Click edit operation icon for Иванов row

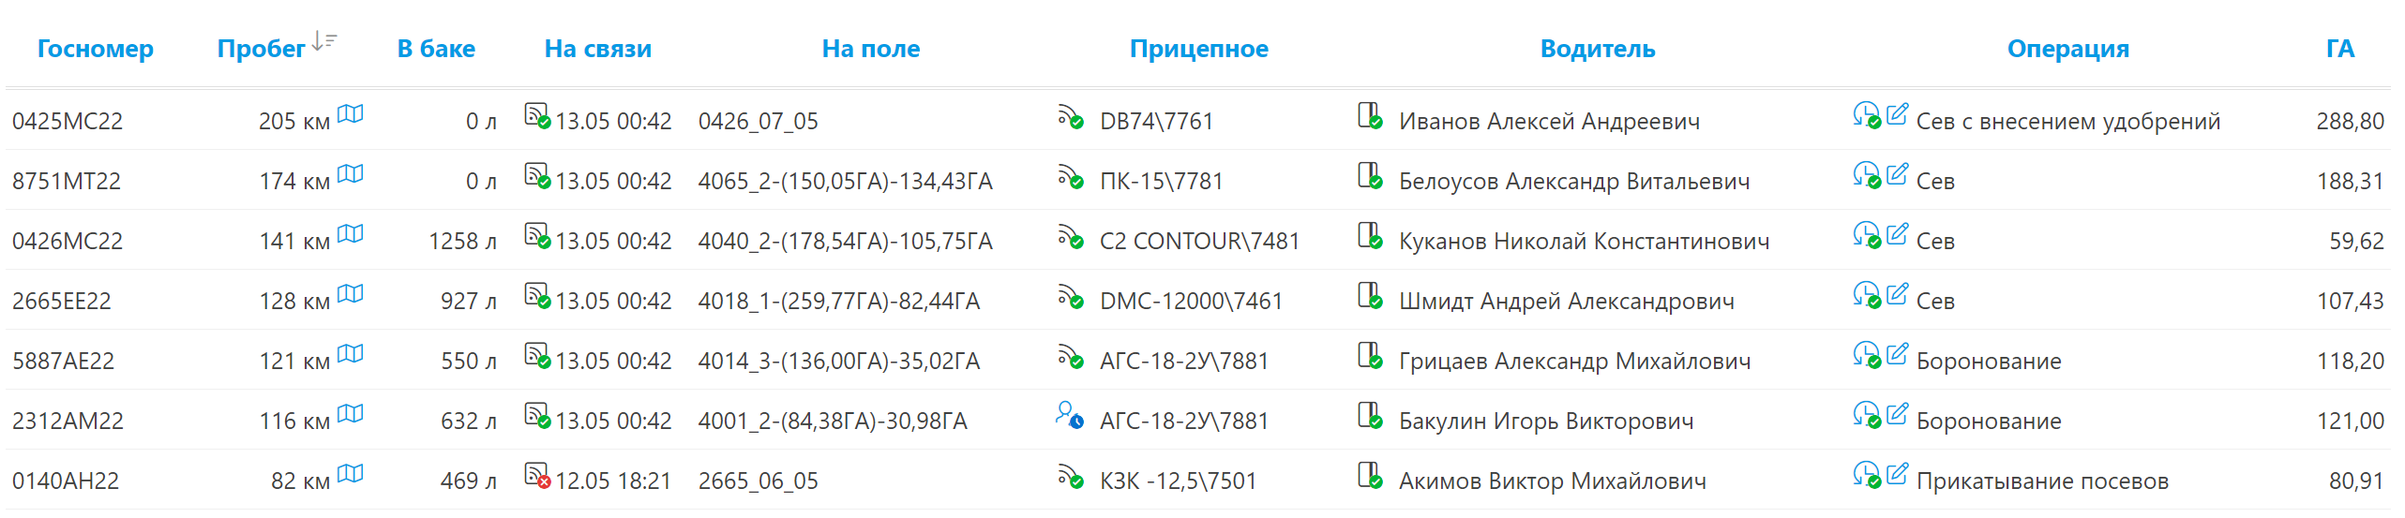pyautogui.click(x=1897, y=114)
